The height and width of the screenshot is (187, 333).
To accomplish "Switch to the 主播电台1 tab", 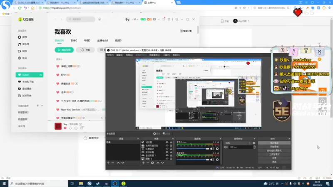I will click(x=102, y=40).
